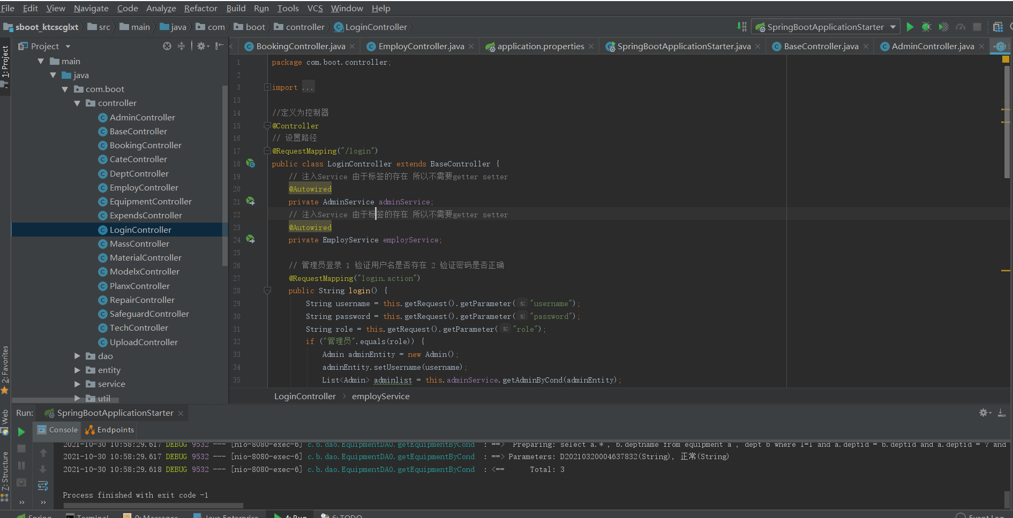The width and height of the screenshot is (1013, 518).
Task: Click the yellow inspection status square
Action: (x=1006, y=59)
